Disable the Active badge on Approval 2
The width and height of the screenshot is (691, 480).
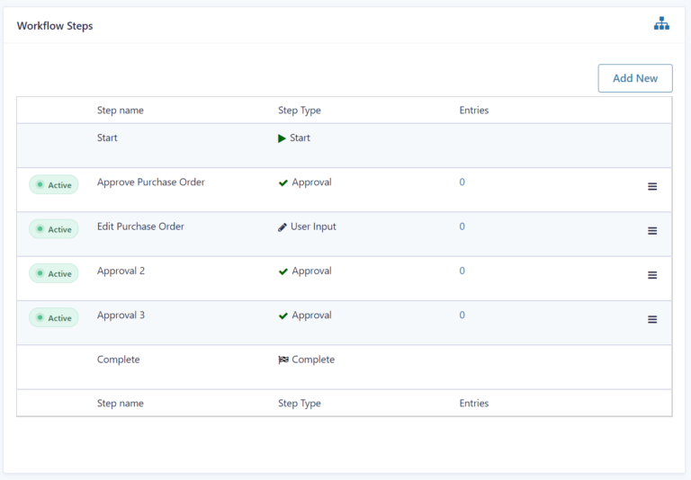(53, 273)
